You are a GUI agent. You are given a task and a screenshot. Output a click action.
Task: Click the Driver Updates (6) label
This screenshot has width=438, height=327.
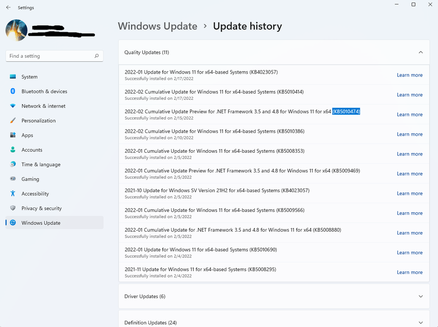(x=145, y=296)
